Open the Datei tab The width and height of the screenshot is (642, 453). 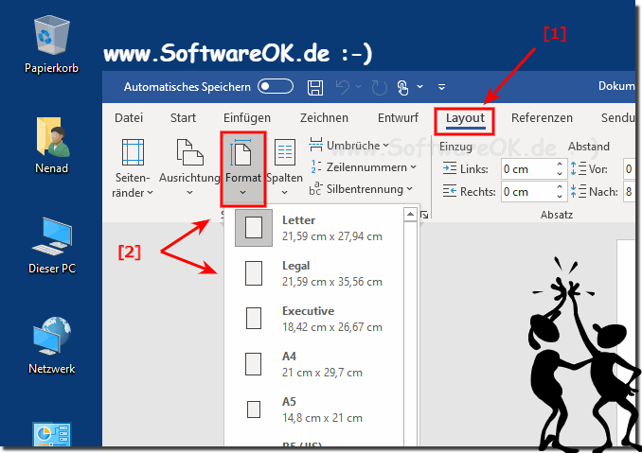(x=129, y=118)
